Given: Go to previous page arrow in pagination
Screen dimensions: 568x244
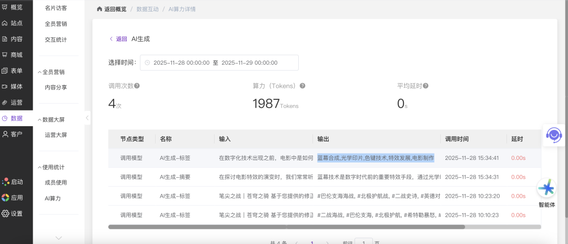Looking at the screenshot, I should [x=297, y=242].
